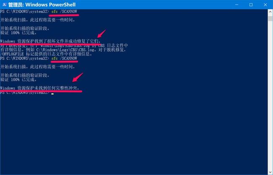Open the PowerShell system menu icon
Viewport: 273px width, 175px height.
tap(4, 5)
